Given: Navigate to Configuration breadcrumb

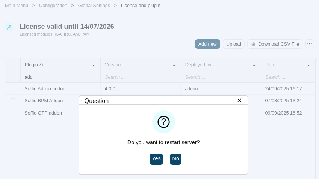Looking at the screenshot, I should pos(53,6).
